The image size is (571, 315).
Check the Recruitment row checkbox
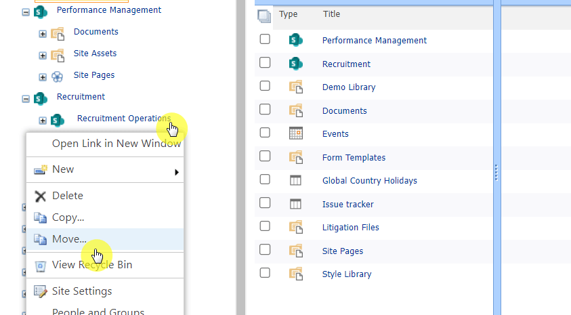pyautogui.click(x=265, y=62)
